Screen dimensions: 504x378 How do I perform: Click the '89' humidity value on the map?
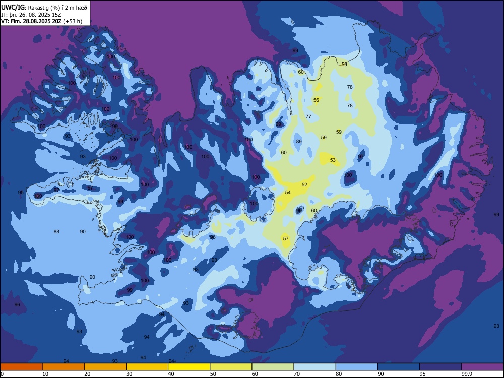click(299, 142)
